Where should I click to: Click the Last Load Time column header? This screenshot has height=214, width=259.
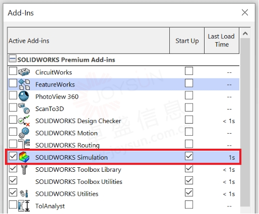pos(222,41)
